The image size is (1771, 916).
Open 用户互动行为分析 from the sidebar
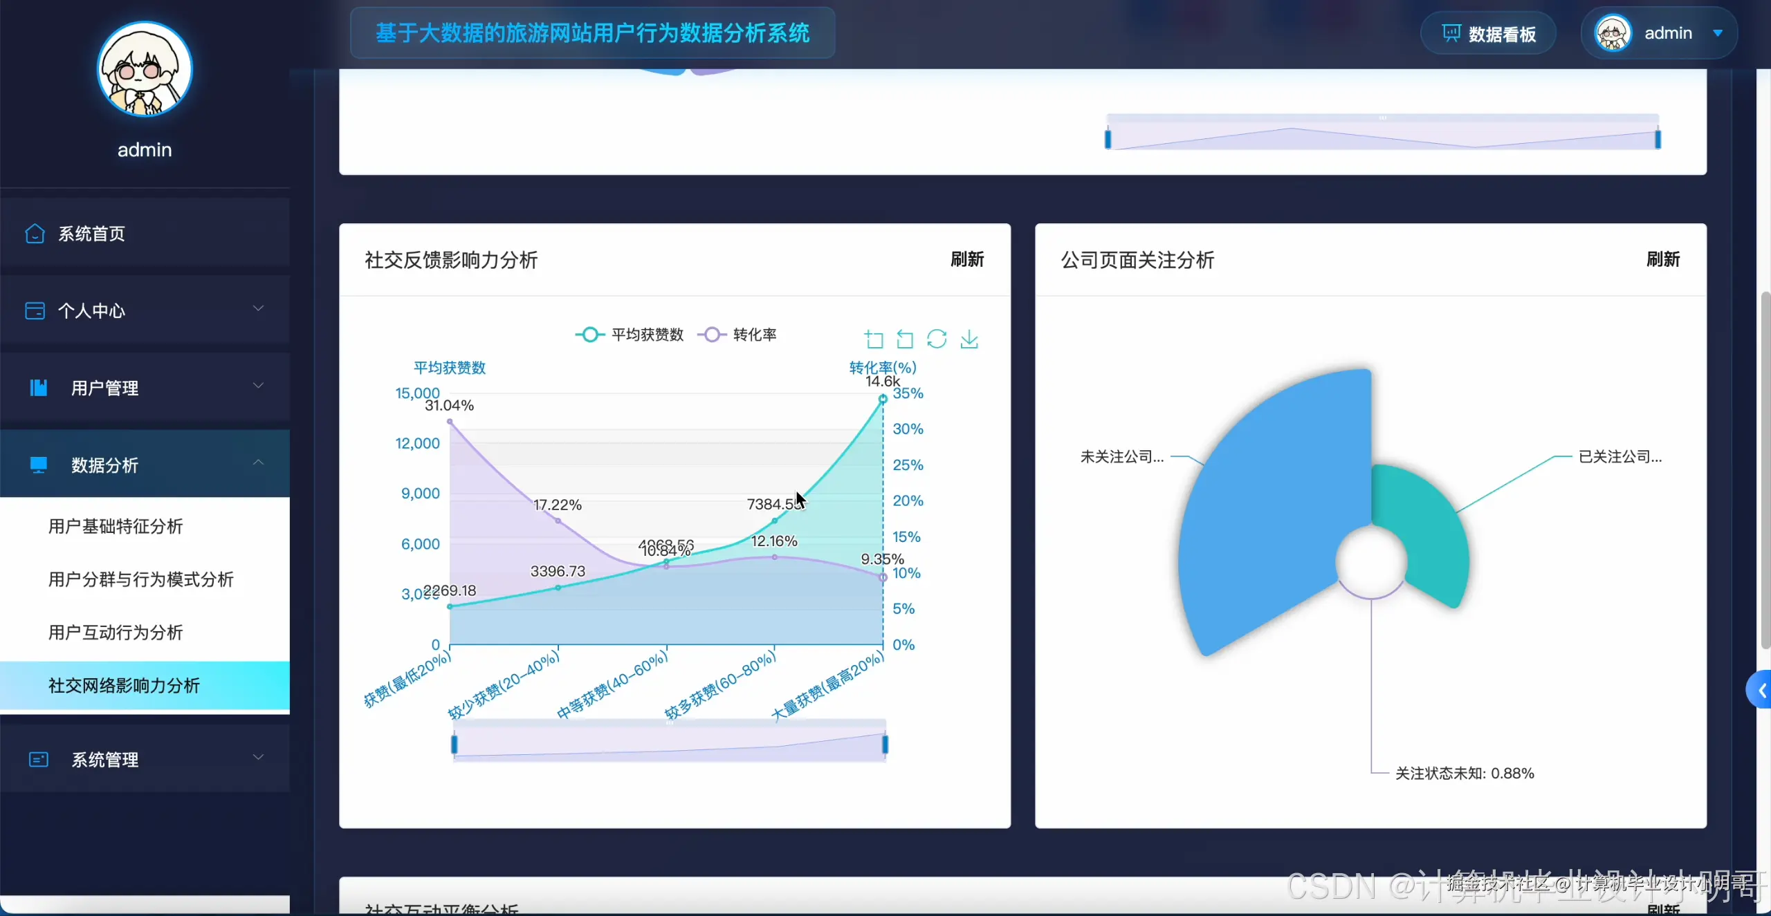[x=115, y=631]
